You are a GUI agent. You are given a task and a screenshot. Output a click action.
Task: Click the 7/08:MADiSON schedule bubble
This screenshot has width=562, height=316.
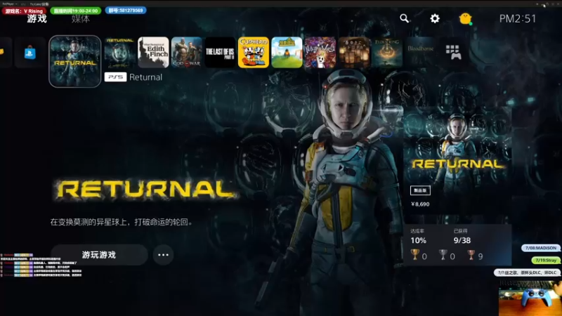pyautogui.click(x=541, y=248)
